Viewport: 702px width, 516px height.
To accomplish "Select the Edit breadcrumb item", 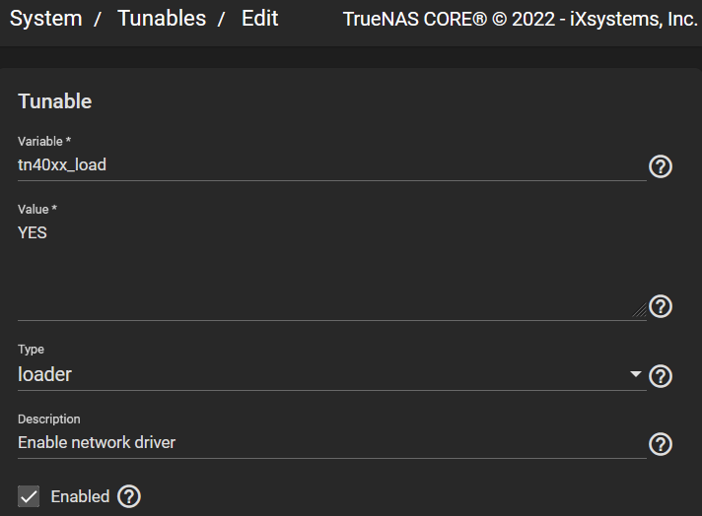I will click(259, 19).
